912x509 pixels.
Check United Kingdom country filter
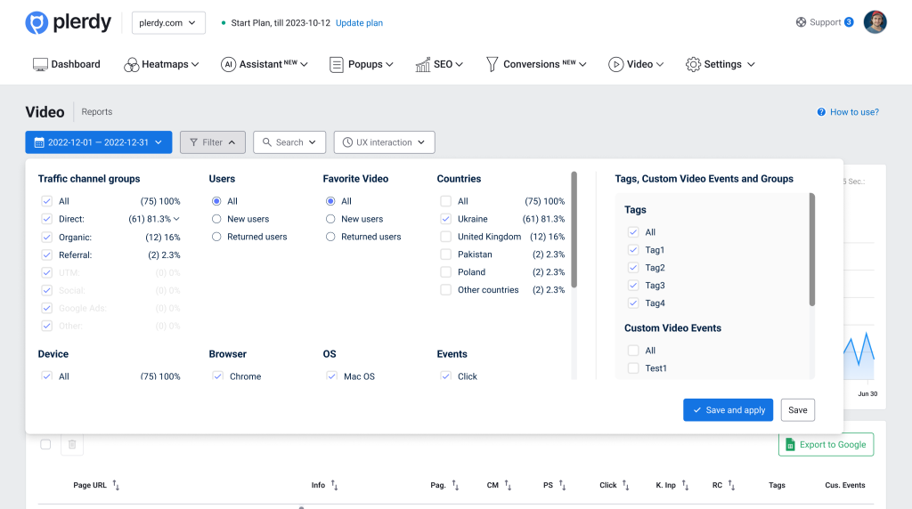click(445, 237)
